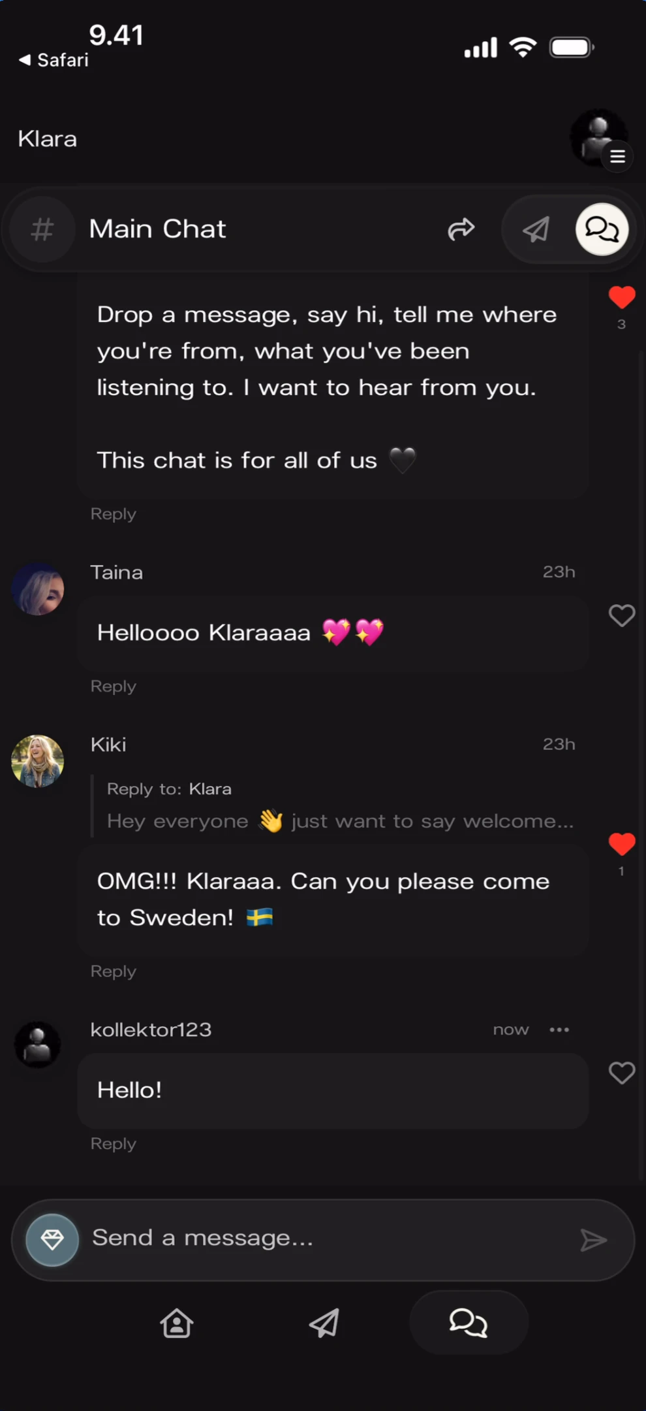Like Taina's Helloooo message with the heart
Screen dimensions: 646x1411
[x=621, y=615]
